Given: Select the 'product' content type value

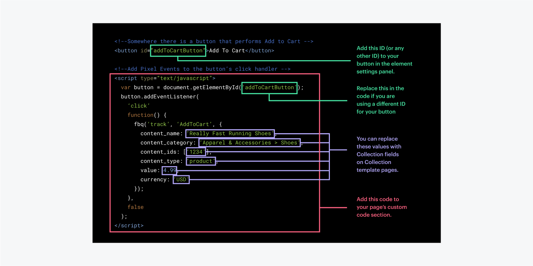Looking at the screenshot, I should click(x=201, y=161).
